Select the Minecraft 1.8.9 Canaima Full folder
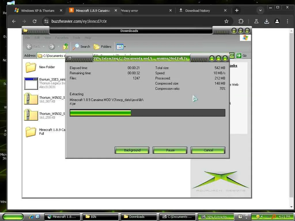Image resolution: width=295 pixels, height=221 pixels. click(45, 132)
